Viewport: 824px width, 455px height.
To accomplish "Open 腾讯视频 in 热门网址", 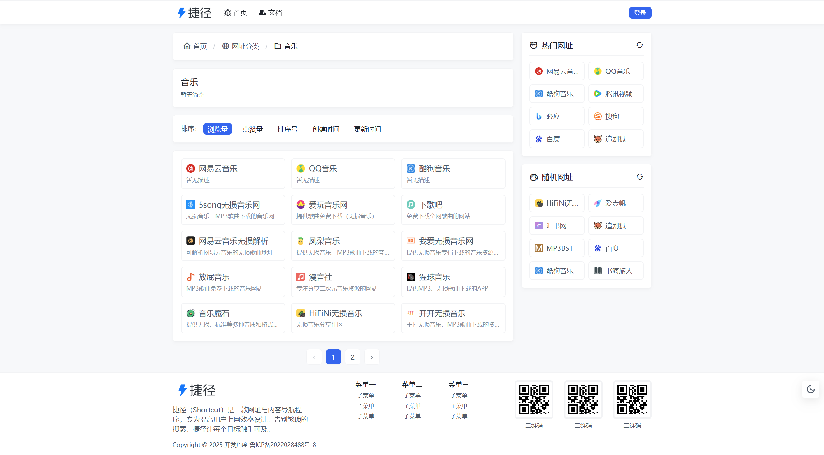I will click(x=616, y=94).
